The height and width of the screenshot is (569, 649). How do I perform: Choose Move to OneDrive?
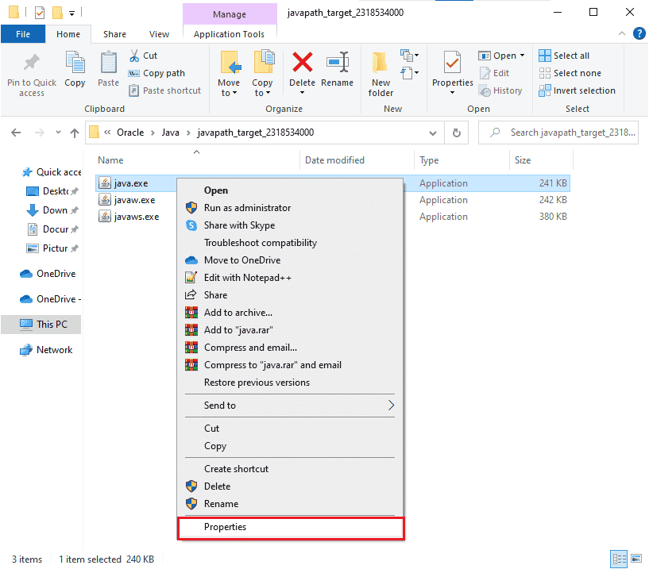pyautogui.click(x=290, y=260)
